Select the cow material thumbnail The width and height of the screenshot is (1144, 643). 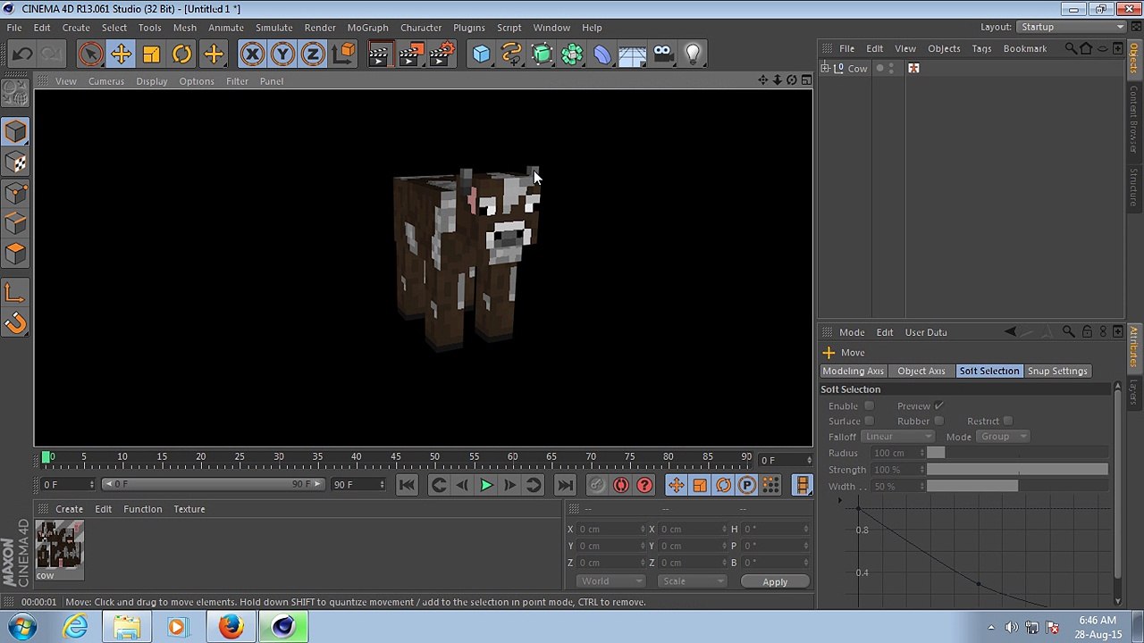(60, 545)
